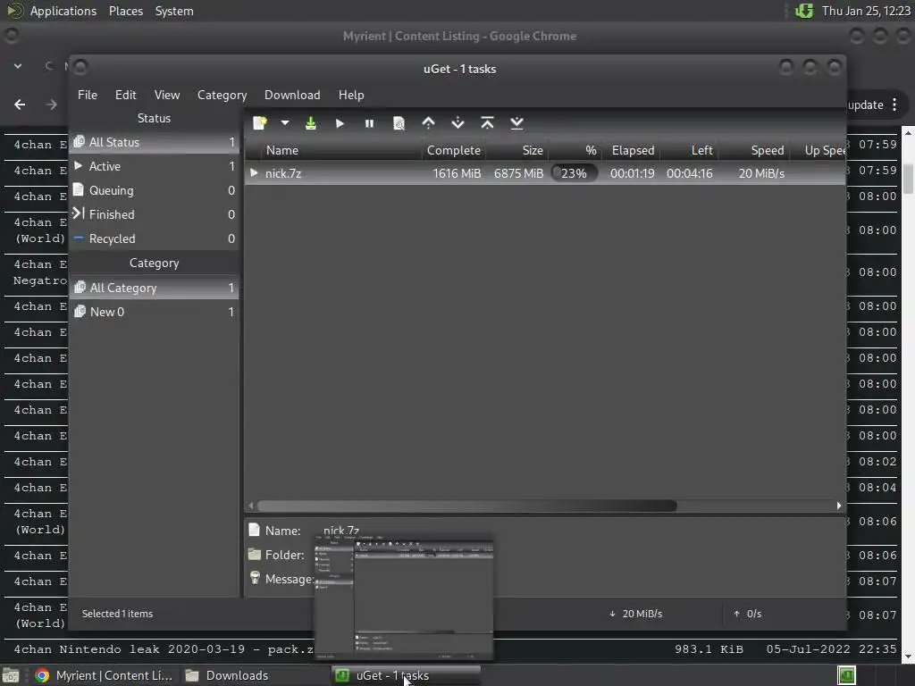Click the save/grab clipboard download icon

coord(311,123)
